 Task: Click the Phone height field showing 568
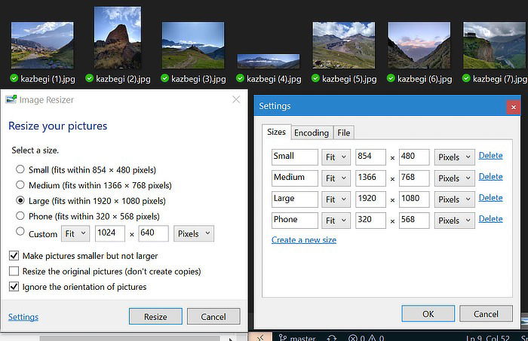tap(414, 221)
